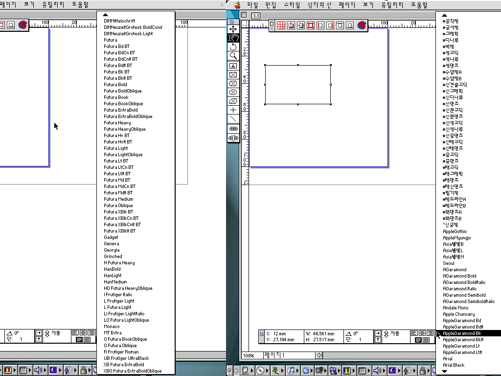
Task: Select the Oval Picture Box tool
Action: [233, 92]
